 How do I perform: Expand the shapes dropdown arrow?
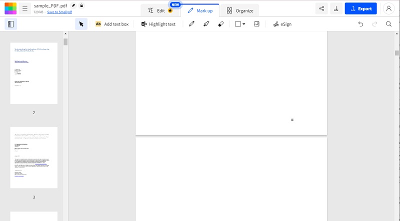click(x=244, y=24)
